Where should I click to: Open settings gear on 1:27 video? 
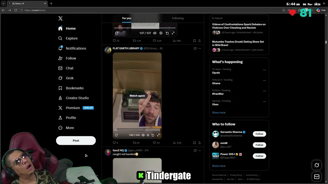(161, 33)
